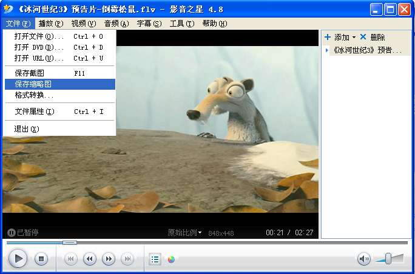Image resolution: width=415 pixels, height=274 pixels.
Task: Open the 原始比例 aspect ratio dropdown
Action: point(185,233)
